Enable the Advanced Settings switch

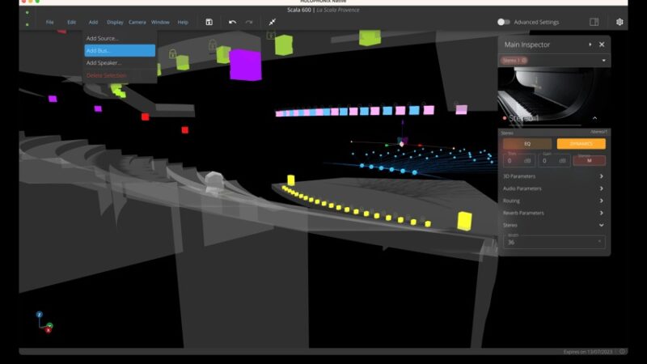(503, 22)
